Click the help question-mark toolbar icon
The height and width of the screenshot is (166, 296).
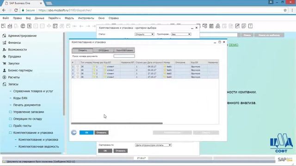[x=250, y=26]
